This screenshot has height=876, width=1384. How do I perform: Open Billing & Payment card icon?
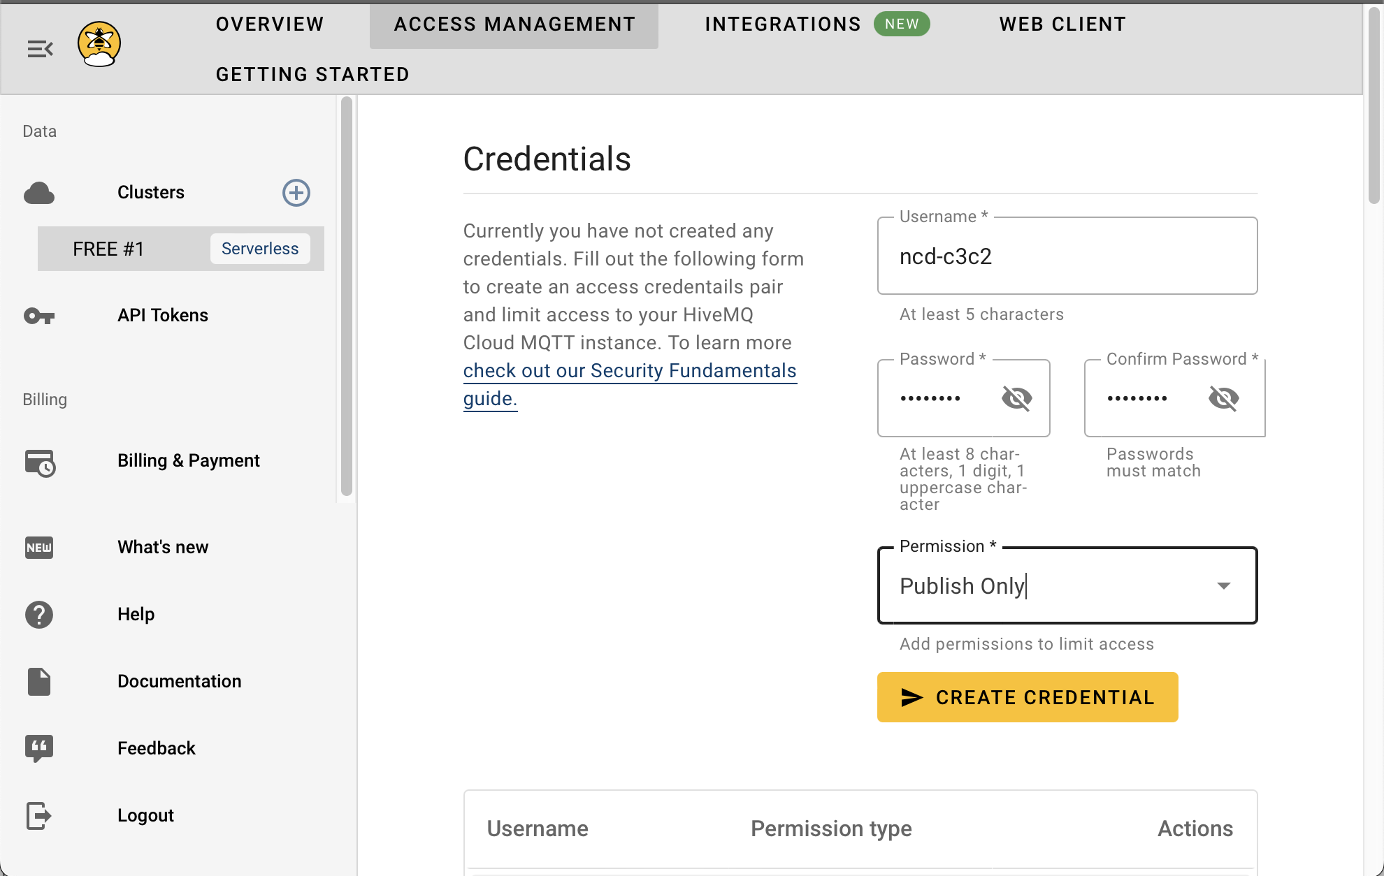(x=40, y=462)
